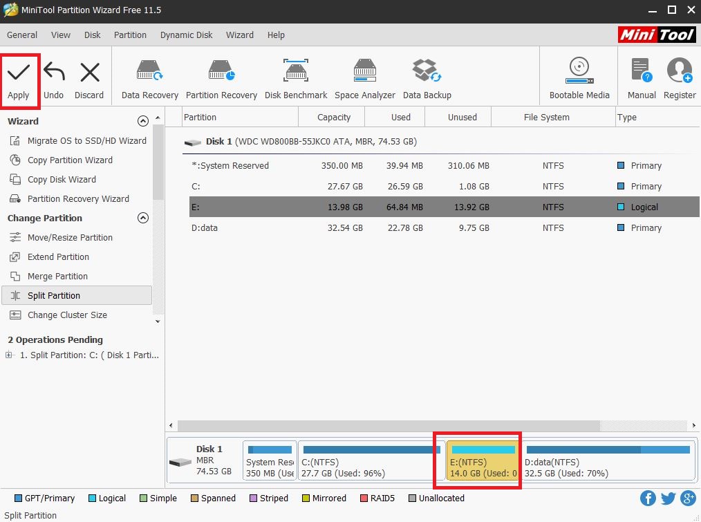Discard all pending changes
The height and width of the screenshot is (522, 701).
[x=89, y=82]
